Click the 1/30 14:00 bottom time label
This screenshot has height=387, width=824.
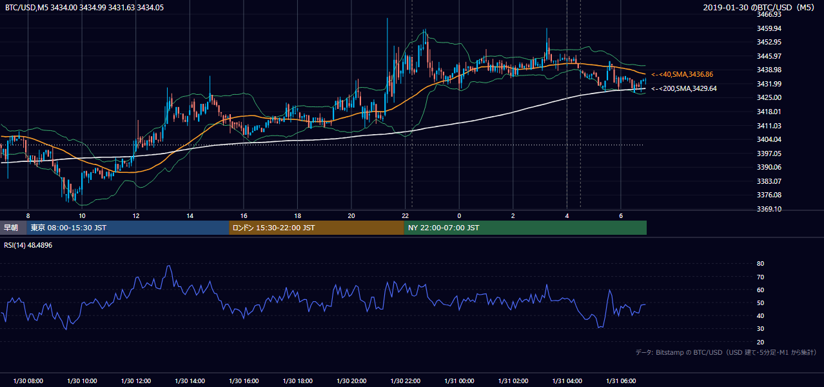pyautogui.click(x=190, y=381)
